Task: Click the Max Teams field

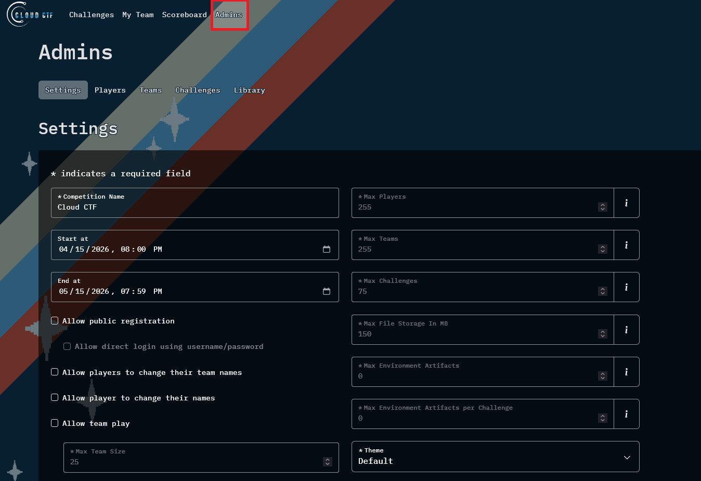Action: tap(483, 245)
